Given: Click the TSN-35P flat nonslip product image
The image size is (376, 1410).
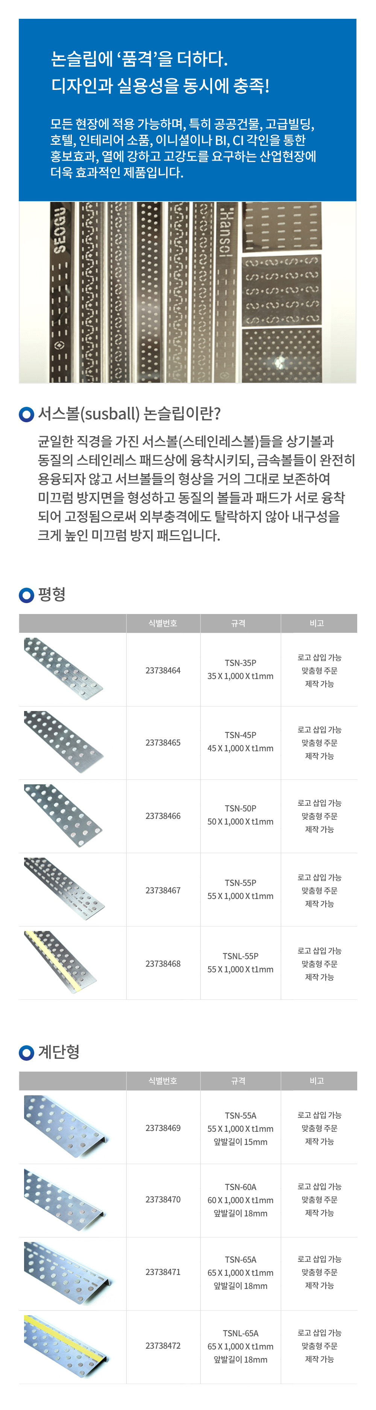Looking at the screenshot, I should (64, 669).
